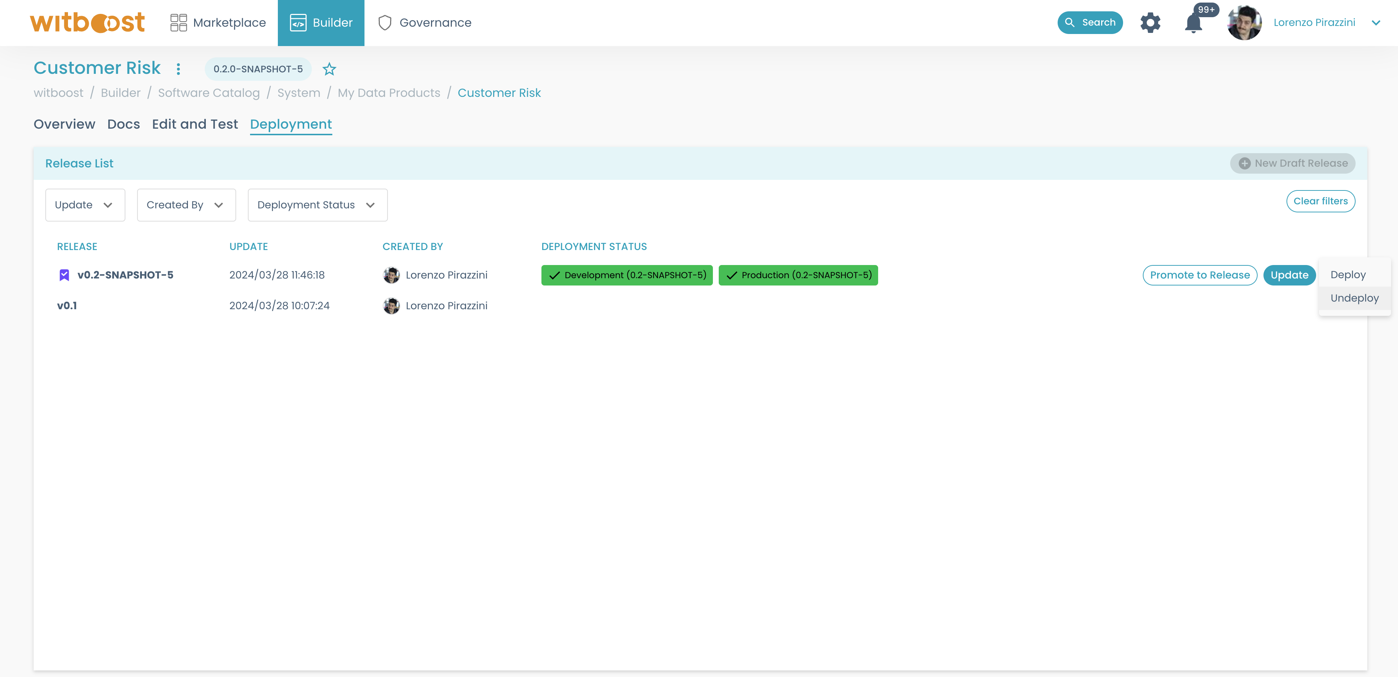Open the Update filter dropdown
Image resolution: width=1398 pixels, height=677 pixels.
85,204
